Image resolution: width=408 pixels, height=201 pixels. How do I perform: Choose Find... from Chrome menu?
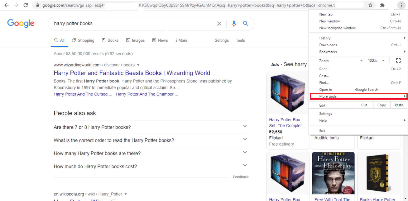tap(358, 83)
